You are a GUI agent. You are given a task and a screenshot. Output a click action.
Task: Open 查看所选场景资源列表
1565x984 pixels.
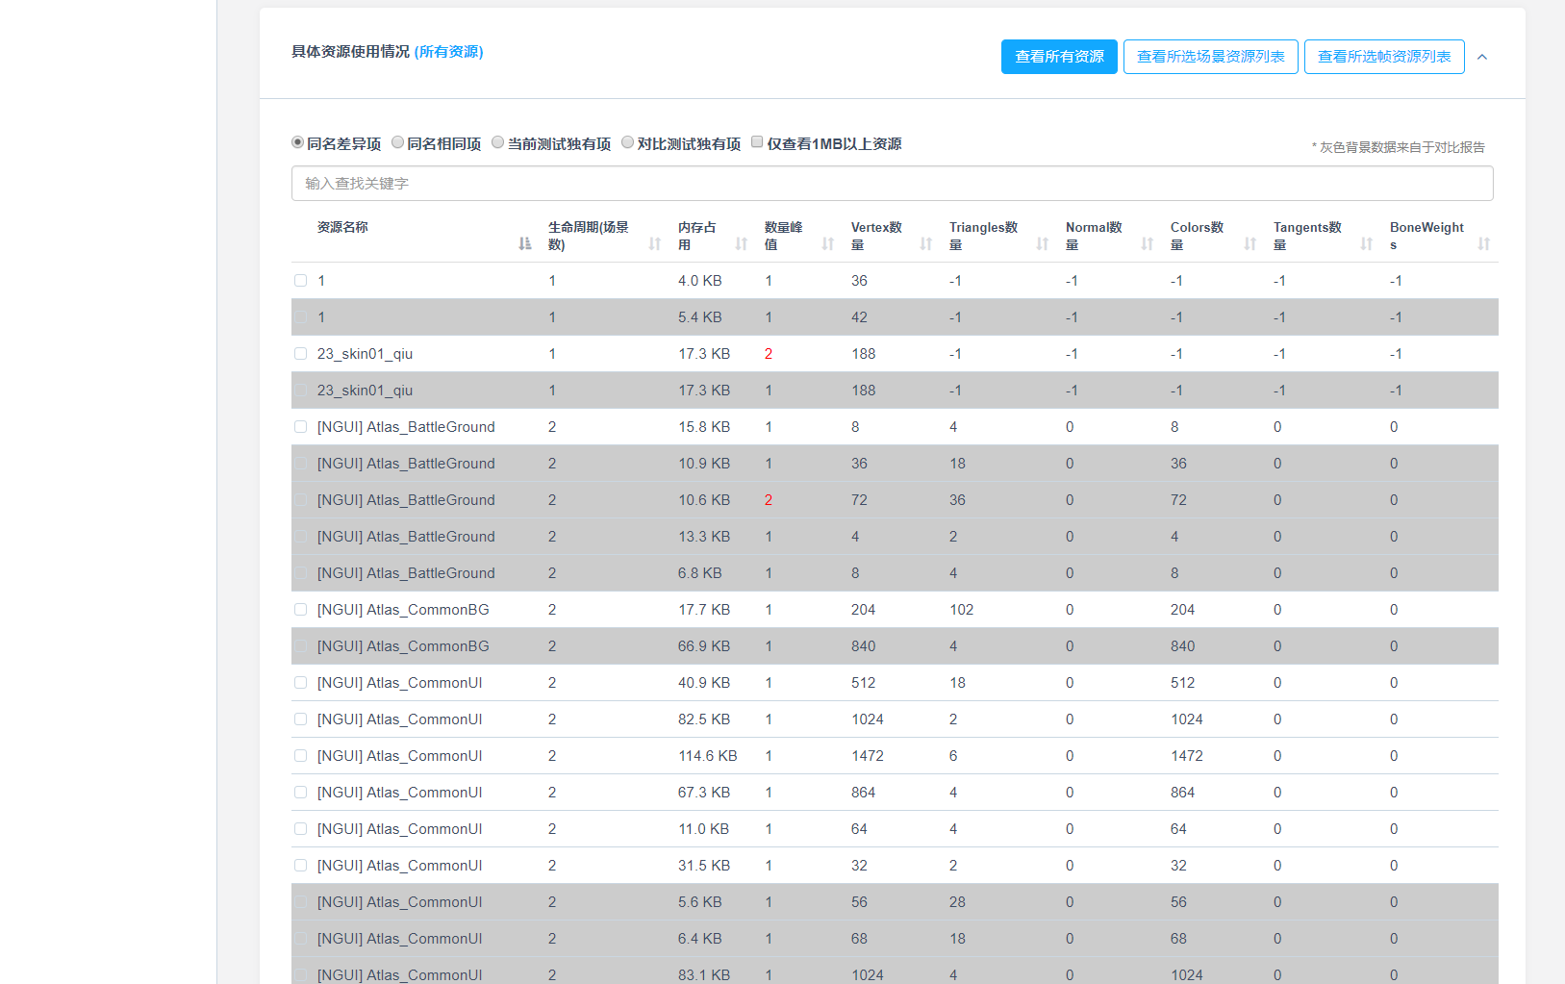(x=1210, y=57)
